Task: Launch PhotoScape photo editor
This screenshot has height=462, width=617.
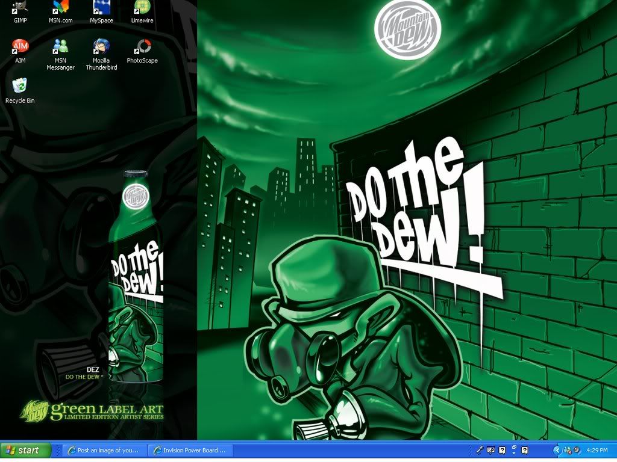Action: 142,48
